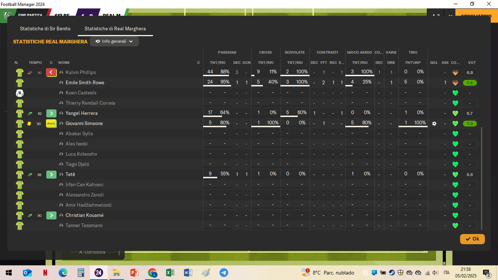Open player Christian Kouamé
This screenshot has width=498, height=280.
click(x=84, y=215)
